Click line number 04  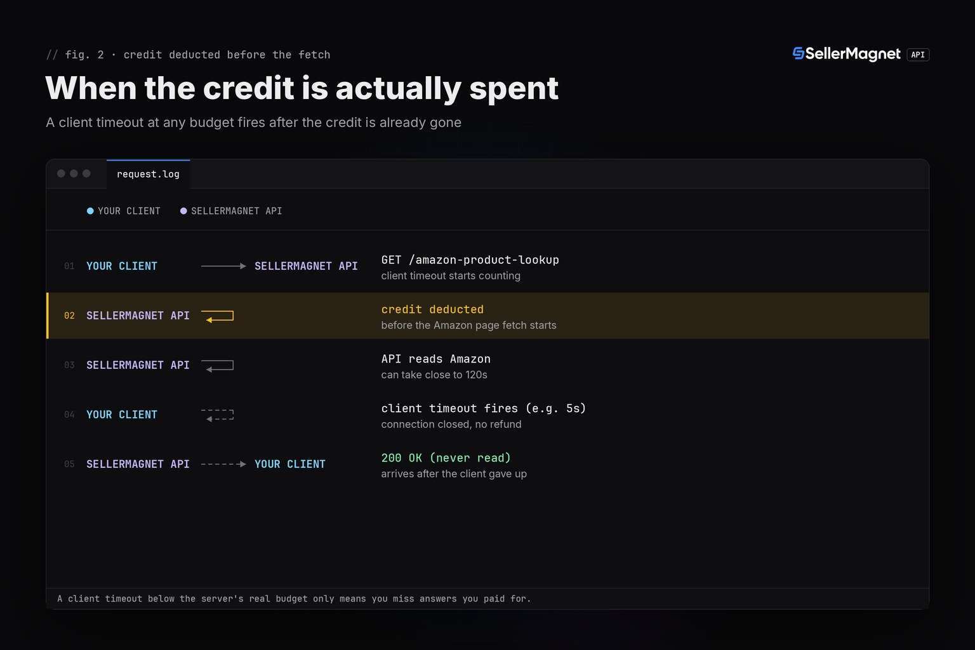69,415
